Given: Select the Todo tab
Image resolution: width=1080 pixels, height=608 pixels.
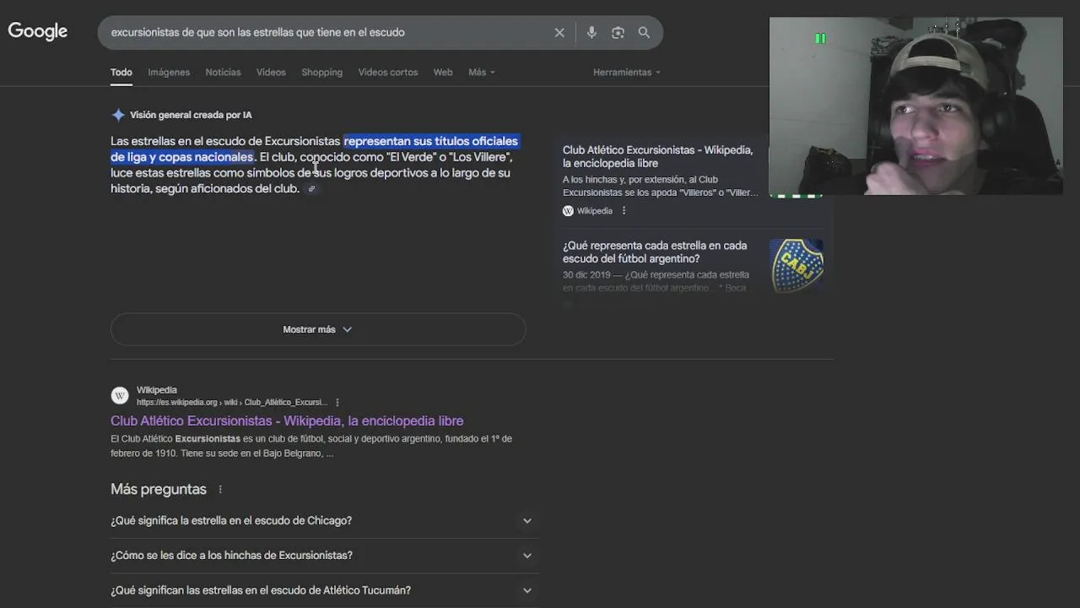Looking at the screenshot, I should 121,73.
